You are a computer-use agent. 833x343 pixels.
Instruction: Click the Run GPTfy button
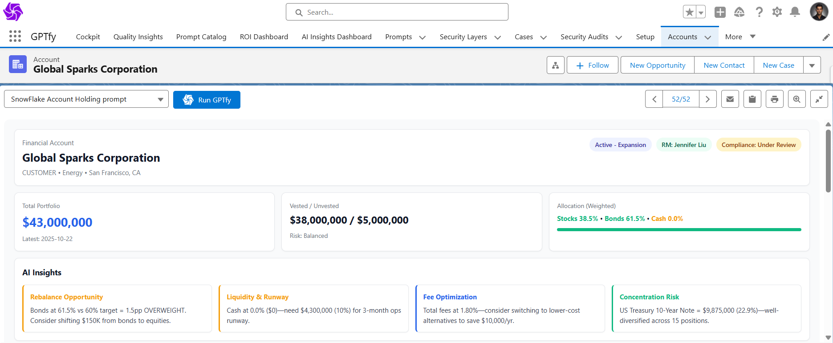[x=207, y=100]
